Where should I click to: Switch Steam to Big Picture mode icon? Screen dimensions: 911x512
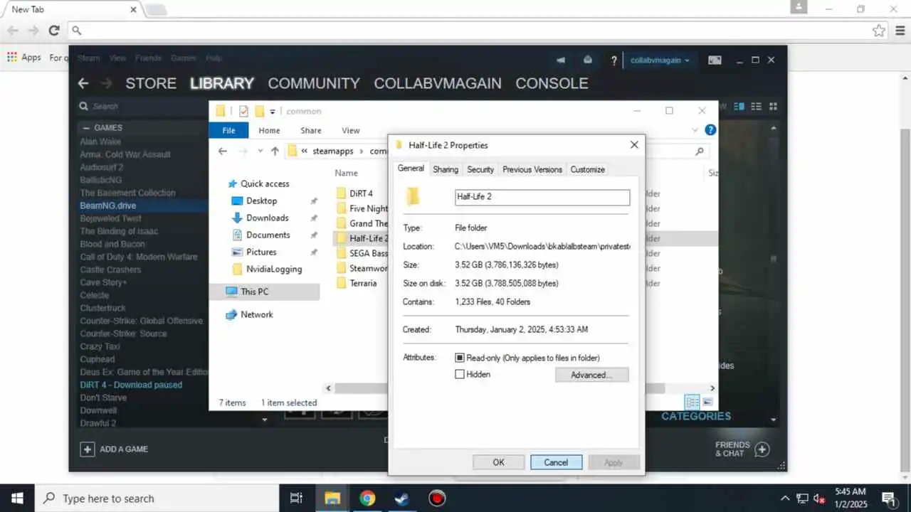(x=715, y=60)
